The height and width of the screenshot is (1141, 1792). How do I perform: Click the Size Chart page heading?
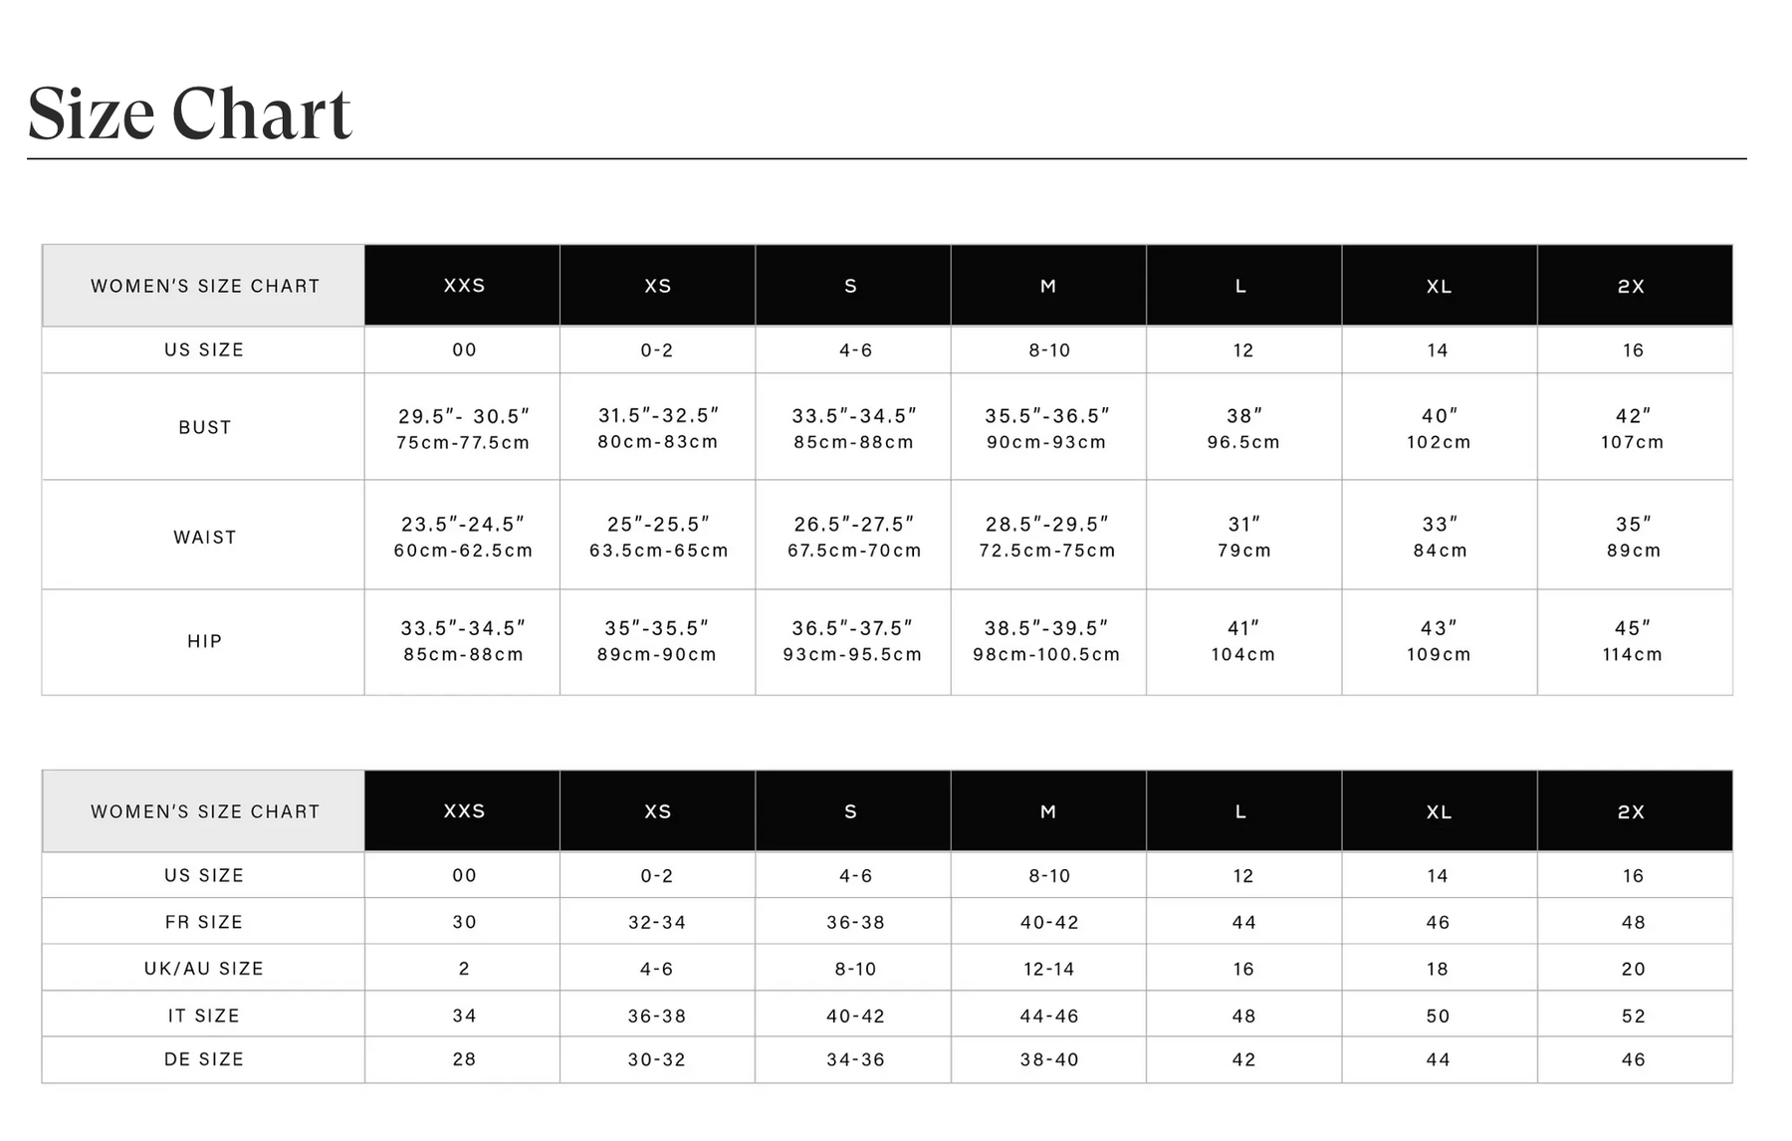pos(189,114)
